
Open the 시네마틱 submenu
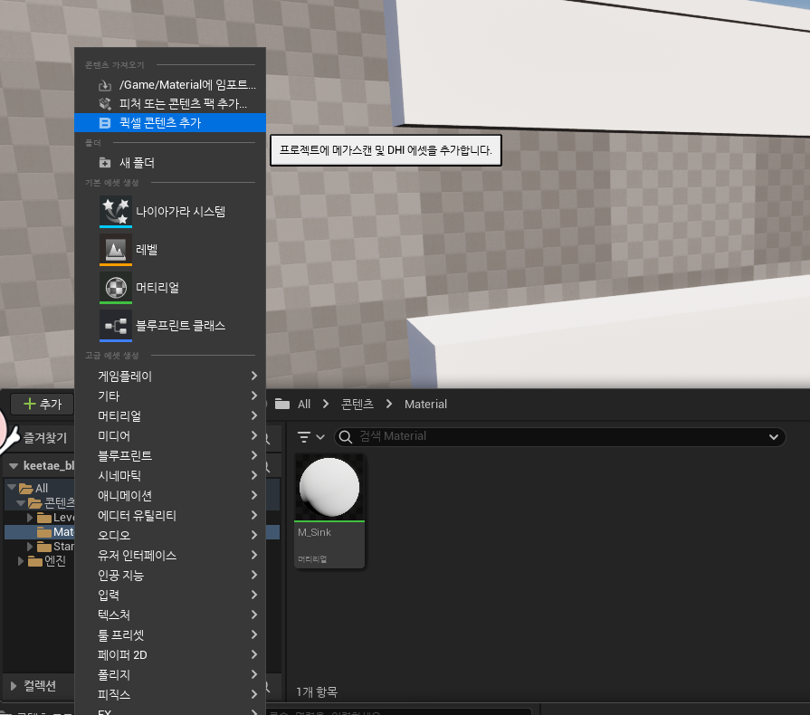[170, 476]
